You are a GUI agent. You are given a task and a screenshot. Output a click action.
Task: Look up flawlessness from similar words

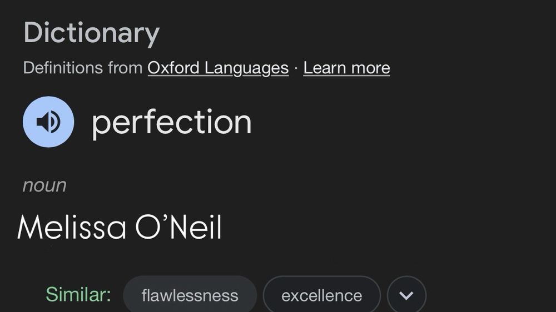tap(190, 295)
